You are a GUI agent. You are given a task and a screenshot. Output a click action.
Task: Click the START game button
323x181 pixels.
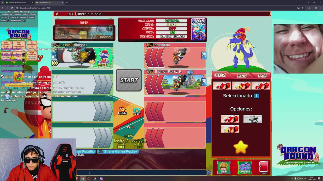pos(129,80)
